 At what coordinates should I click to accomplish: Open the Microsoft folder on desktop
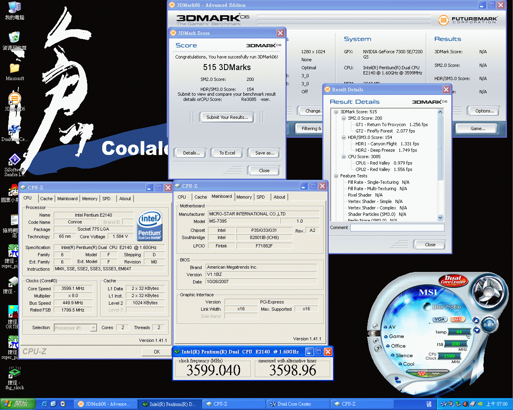15,71
